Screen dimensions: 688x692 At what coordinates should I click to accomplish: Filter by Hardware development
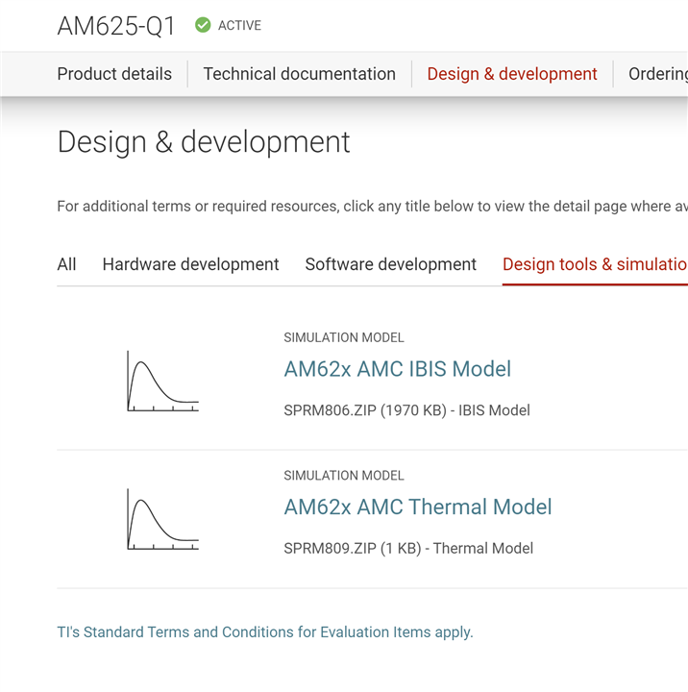click(x=190, y=264)
